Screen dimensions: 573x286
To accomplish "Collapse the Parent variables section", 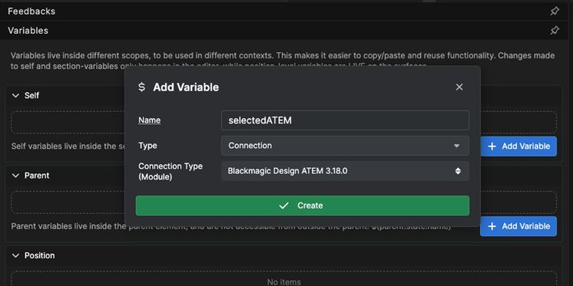I will pos(15,176).
